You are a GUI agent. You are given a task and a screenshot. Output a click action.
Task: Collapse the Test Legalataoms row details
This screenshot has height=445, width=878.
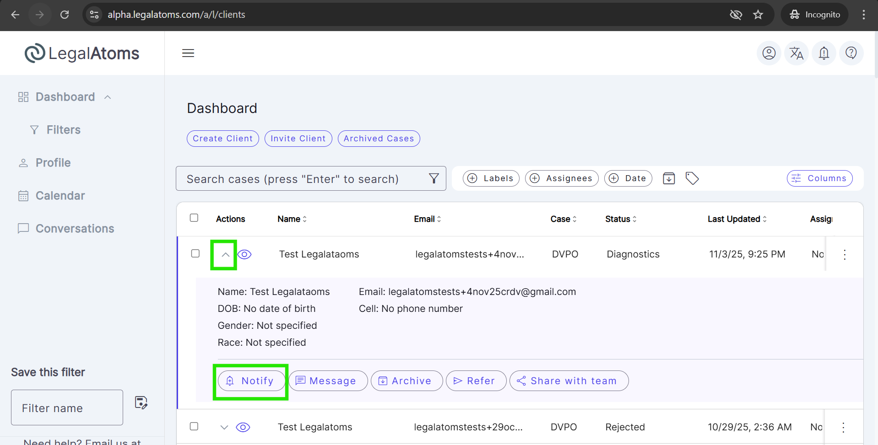coord(225,255)
